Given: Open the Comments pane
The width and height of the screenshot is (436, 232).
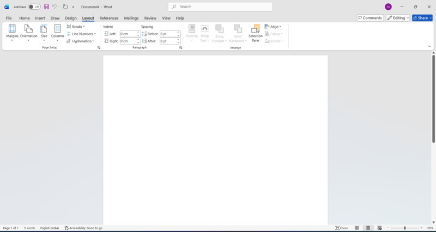Looking at the screenshot, I should tap(370, 18).
